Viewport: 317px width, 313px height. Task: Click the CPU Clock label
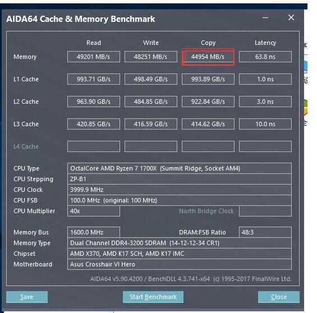(x=28, y=190)
